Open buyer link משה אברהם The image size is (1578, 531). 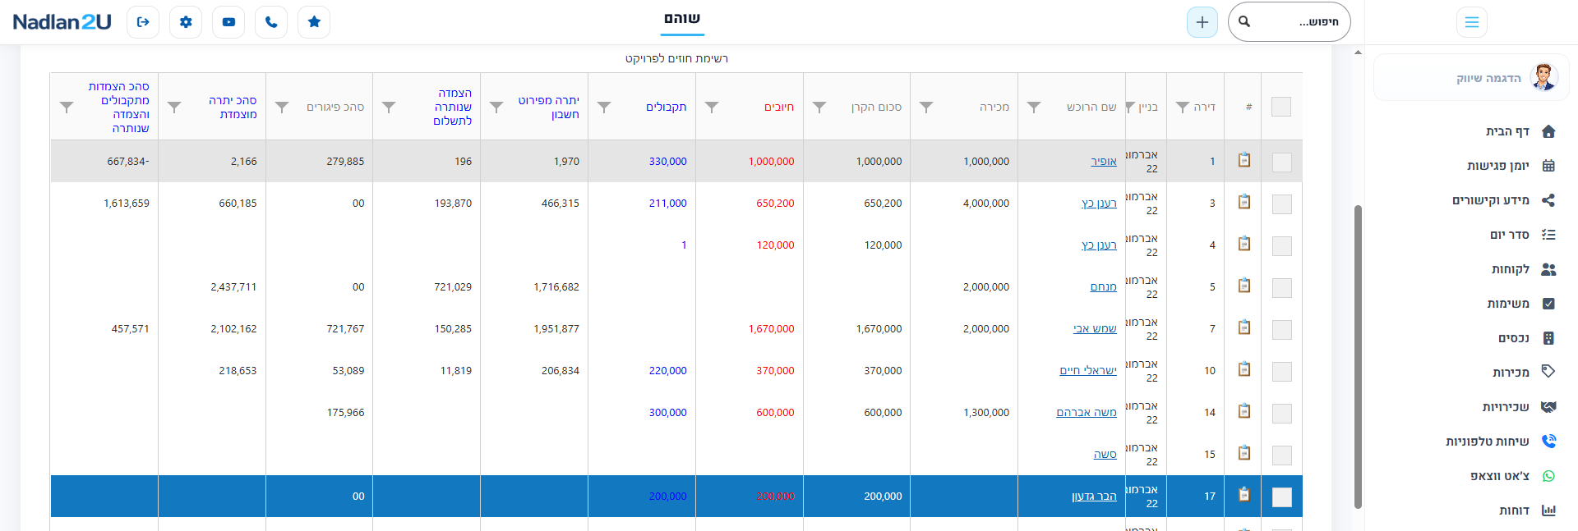coord(1087,413)
